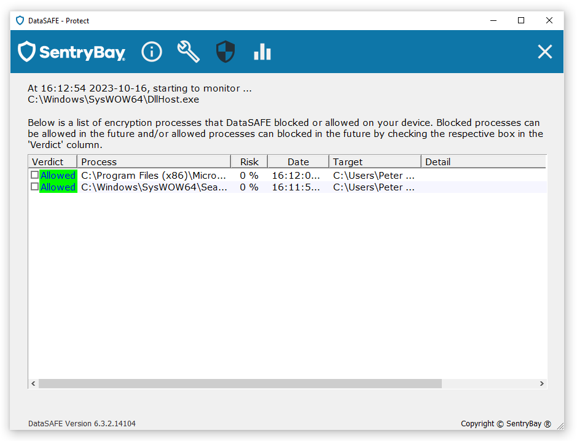Open settings using the wrench icon
The width and height of the screenshot is (577, 441).
coord(189,52)
